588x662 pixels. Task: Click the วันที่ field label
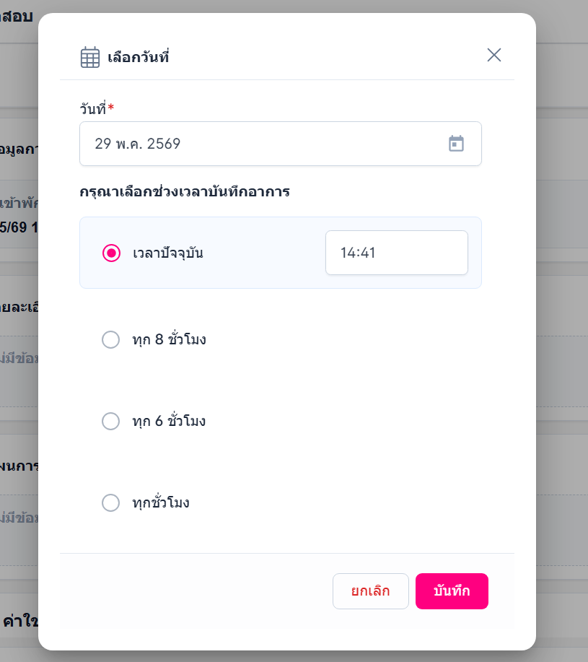pyautogui.click(x=93, y=108)
